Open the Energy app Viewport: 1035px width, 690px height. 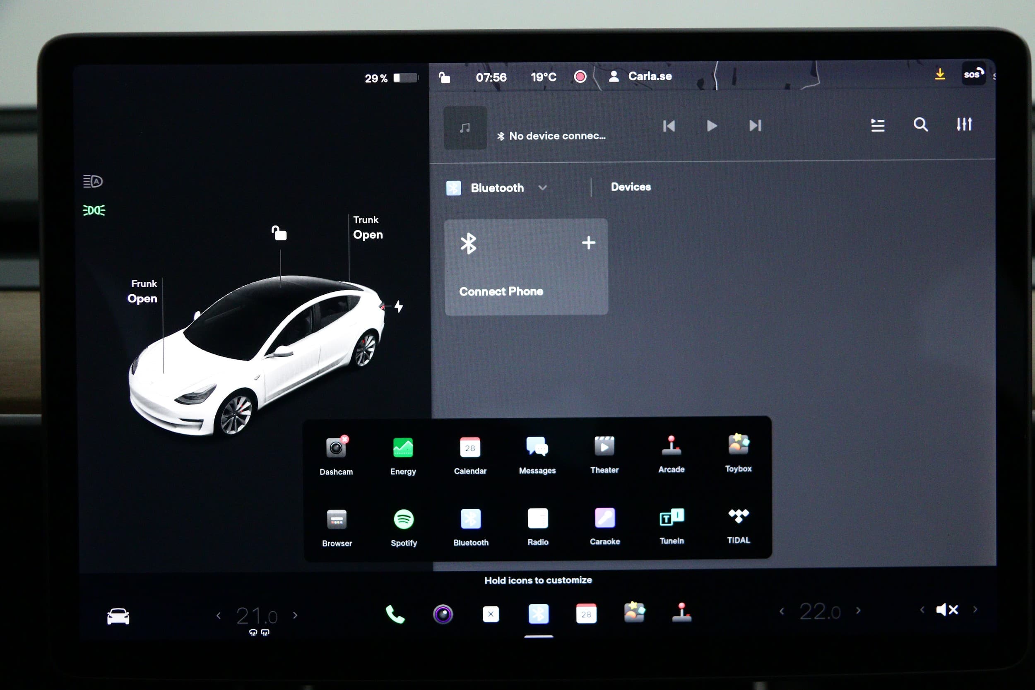click(403, 455)
